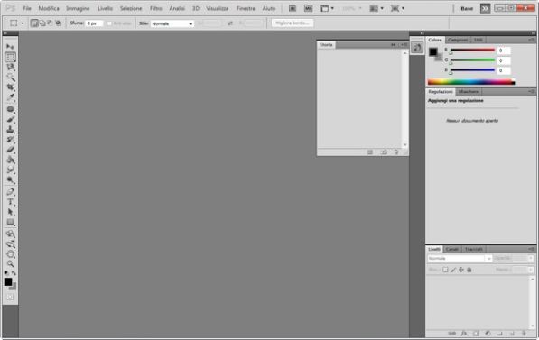Image resolution: width=539 pixels, height=340 pixels.
Task: Click the red R slider track
Action: click(473, 50)
